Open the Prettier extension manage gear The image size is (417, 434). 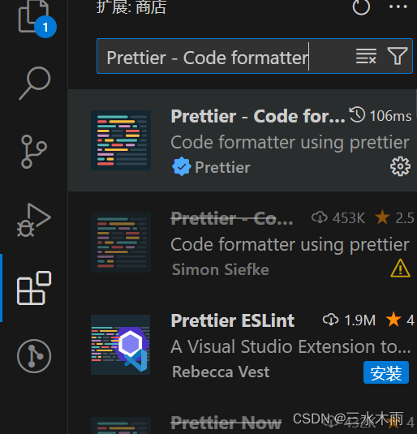(400, 166)
